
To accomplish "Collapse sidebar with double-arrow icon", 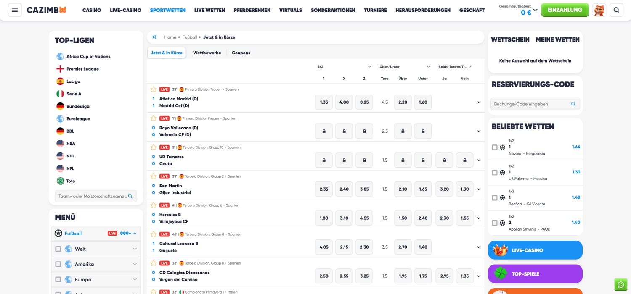I will [154, 37].
